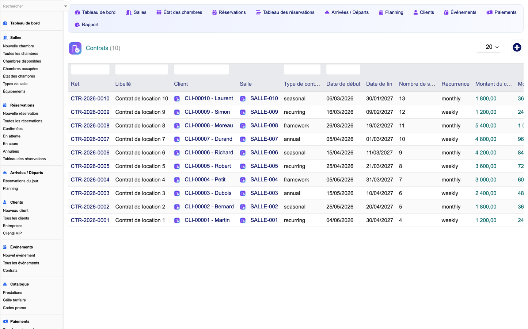Click room icon next to SALLE-010
Image resolution: width=528 pixels, height=329 pixels.
pos(243,99)
